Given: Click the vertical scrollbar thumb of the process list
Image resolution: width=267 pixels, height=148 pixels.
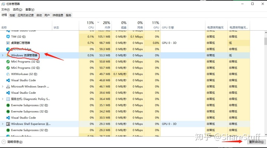Looking at the screenshot, I should click(266, 41).
